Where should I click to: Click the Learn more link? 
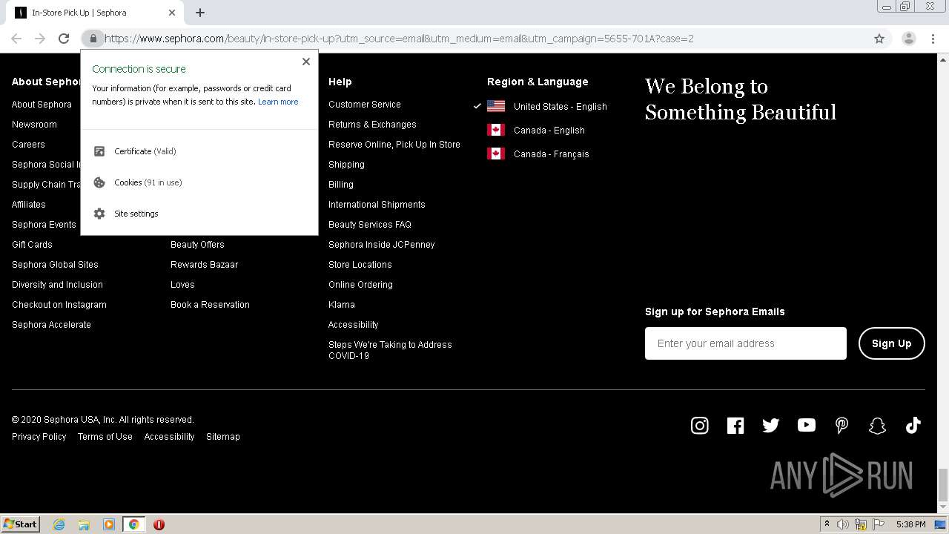278,102
